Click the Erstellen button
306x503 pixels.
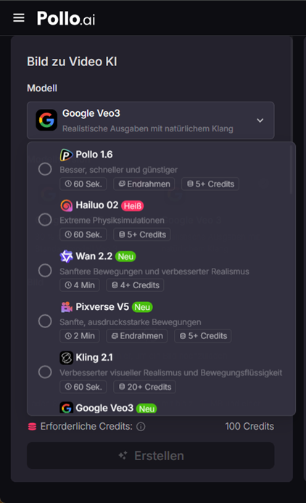click(151, 456)
